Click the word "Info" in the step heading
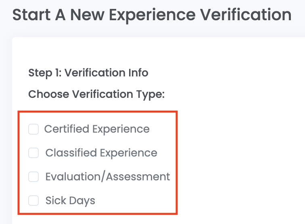 pyautogui.click(x=138, y=73)
